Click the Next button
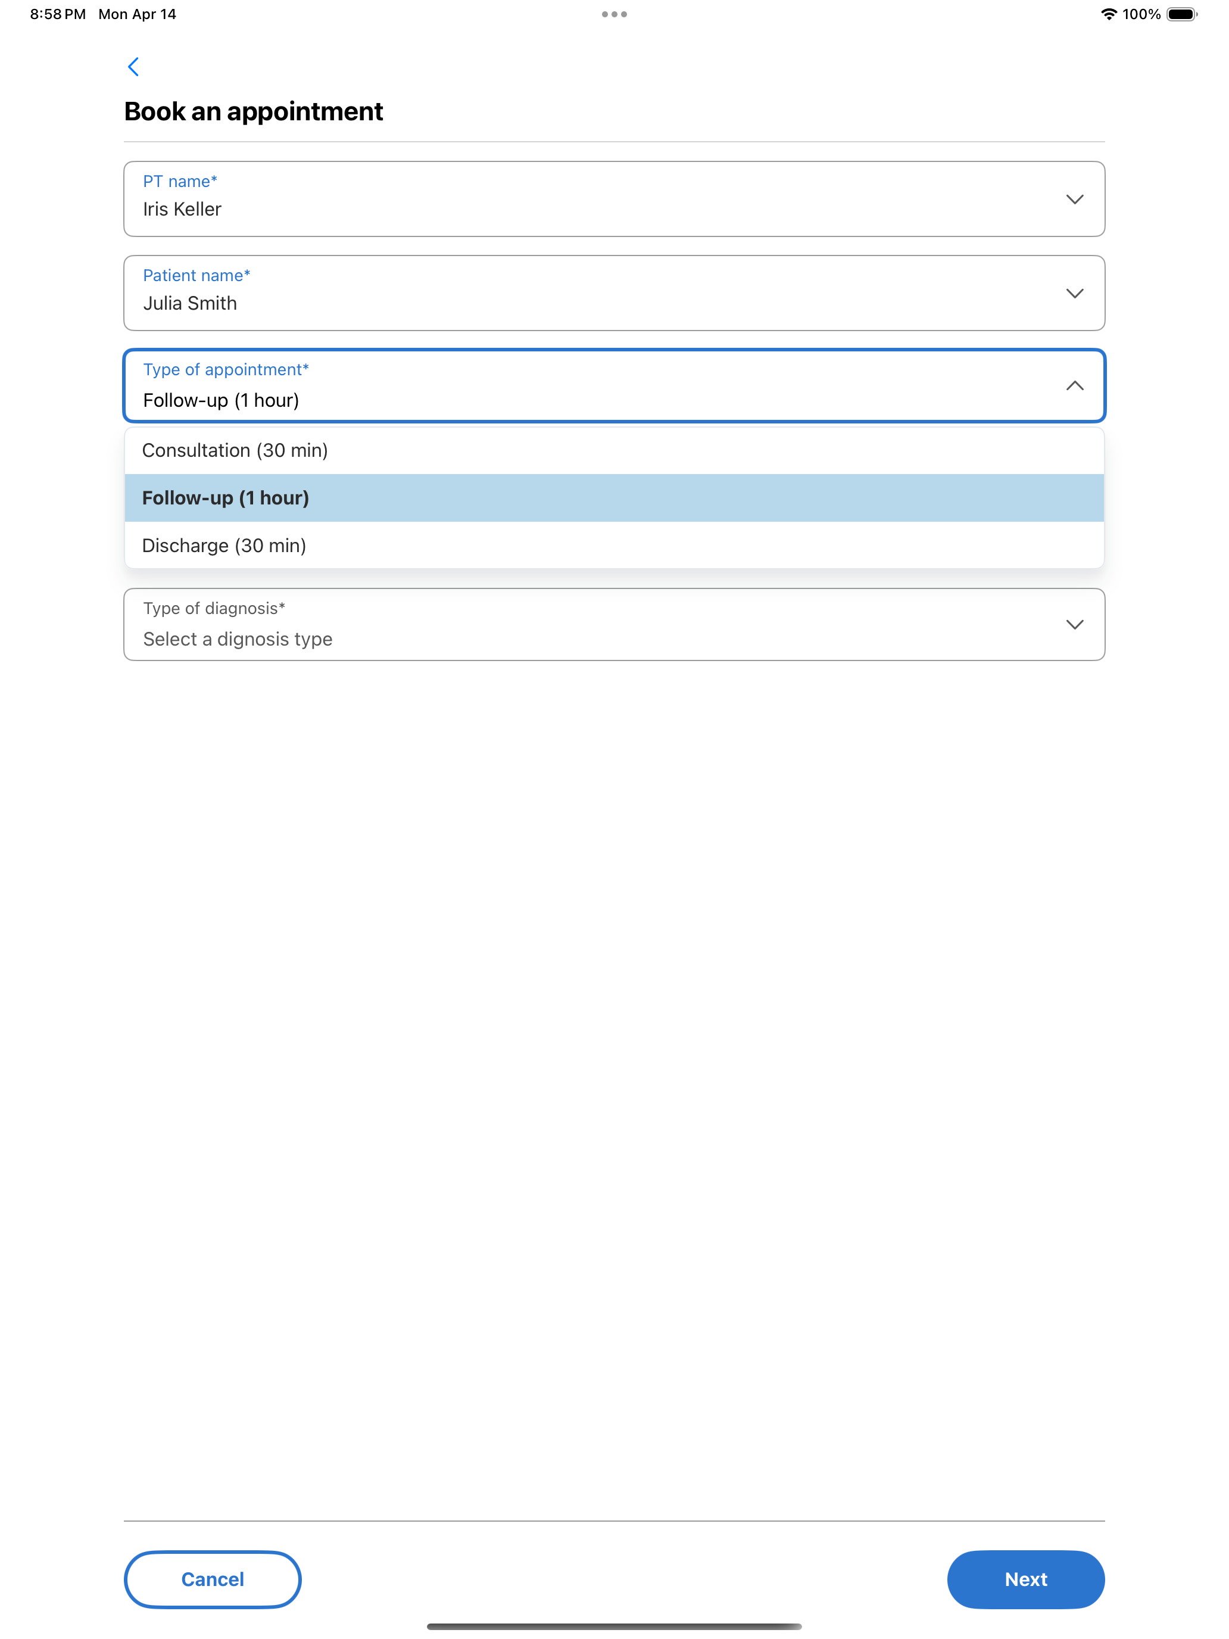The width and height of the screenshot is (1229, 1639). point(1025,1579)
